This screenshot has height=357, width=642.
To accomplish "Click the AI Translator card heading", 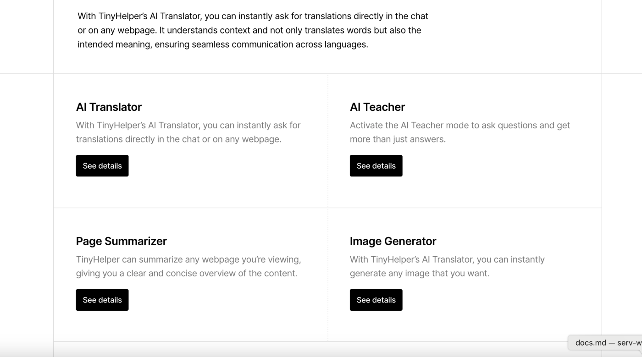I will point(109,107).
